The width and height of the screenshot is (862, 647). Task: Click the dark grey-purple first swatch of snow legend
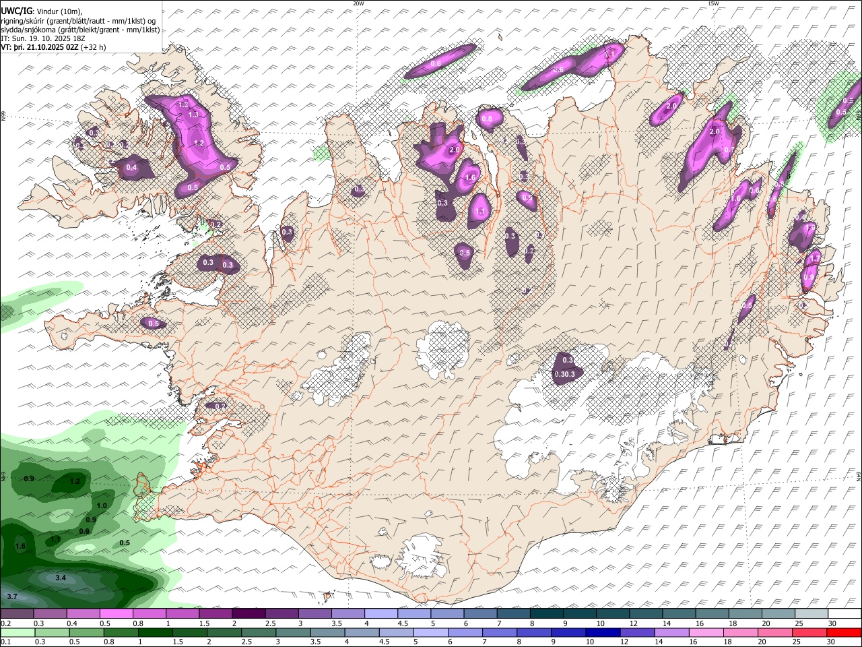(x=17, y=613)
